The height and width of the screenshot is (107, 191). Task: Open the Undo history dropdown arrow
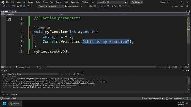point(31,6)
